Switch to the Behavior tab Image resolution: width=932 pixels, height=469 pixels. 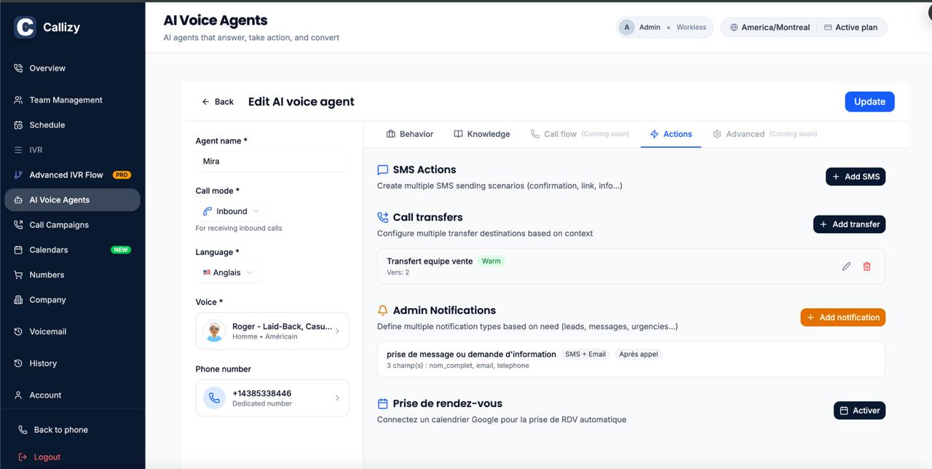pos(410,134)
